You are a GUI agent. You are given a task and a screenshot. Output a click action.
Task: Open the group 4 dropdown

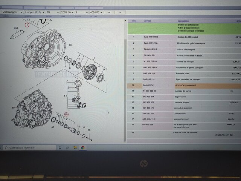[x=82, y=12]
